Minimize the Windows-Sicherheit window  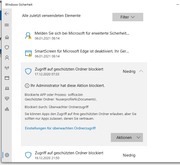(178, 5)
